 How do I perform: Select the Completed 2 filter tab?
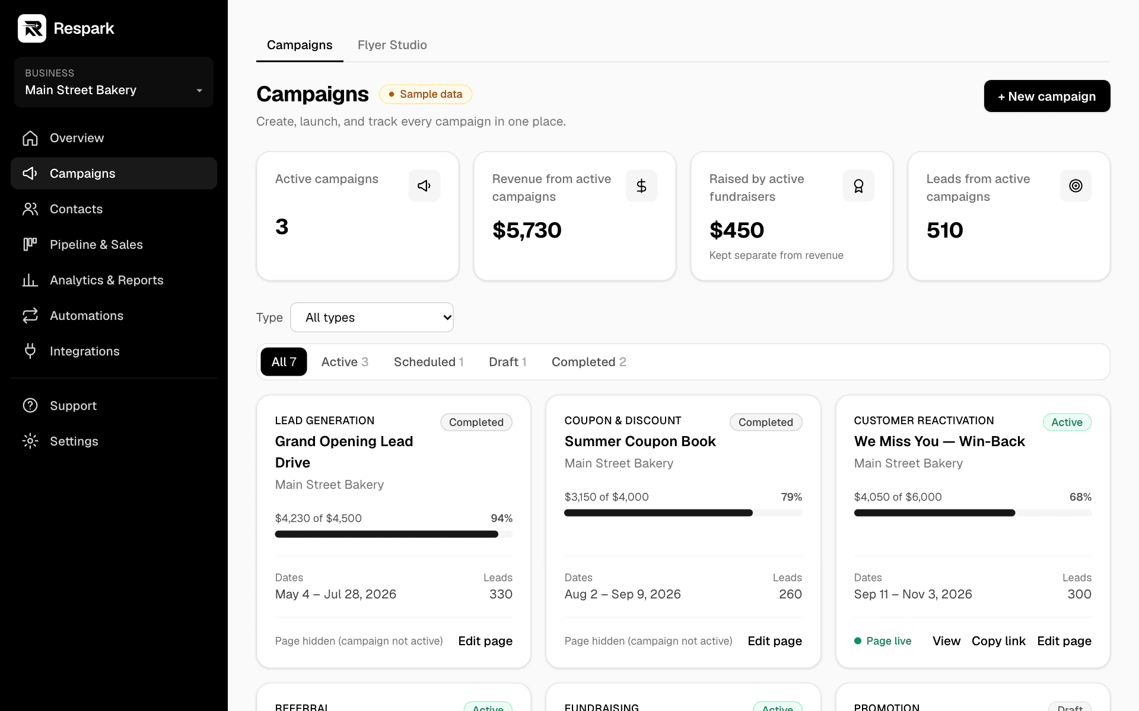point(589,362)
